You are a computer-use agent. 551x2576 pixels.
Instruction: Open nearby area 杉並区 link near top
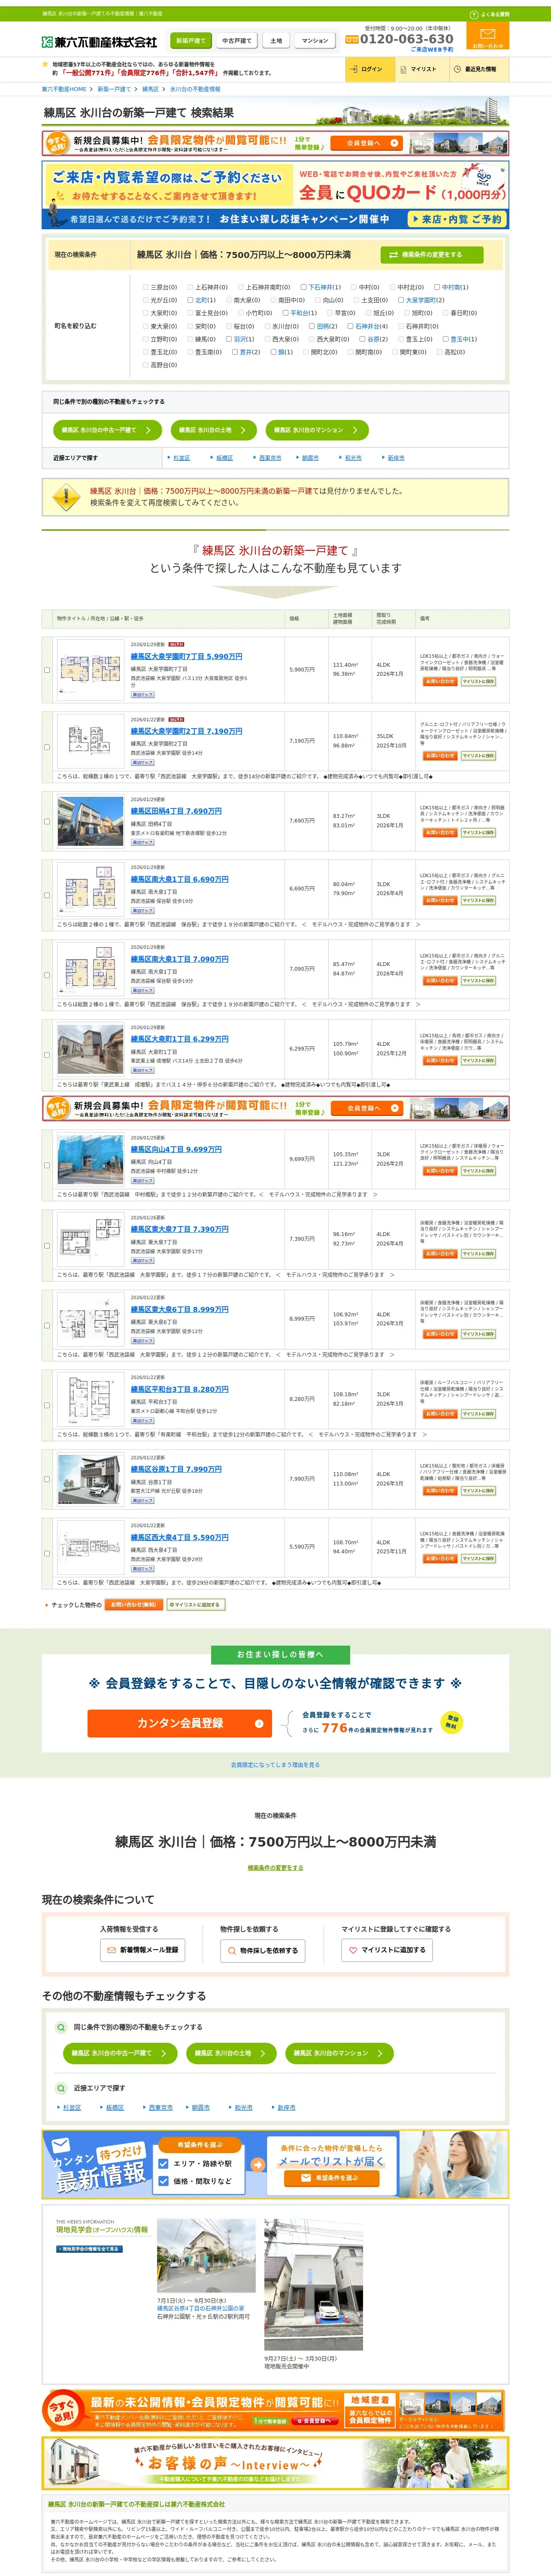pyautogui.click(x=181, y=458)
